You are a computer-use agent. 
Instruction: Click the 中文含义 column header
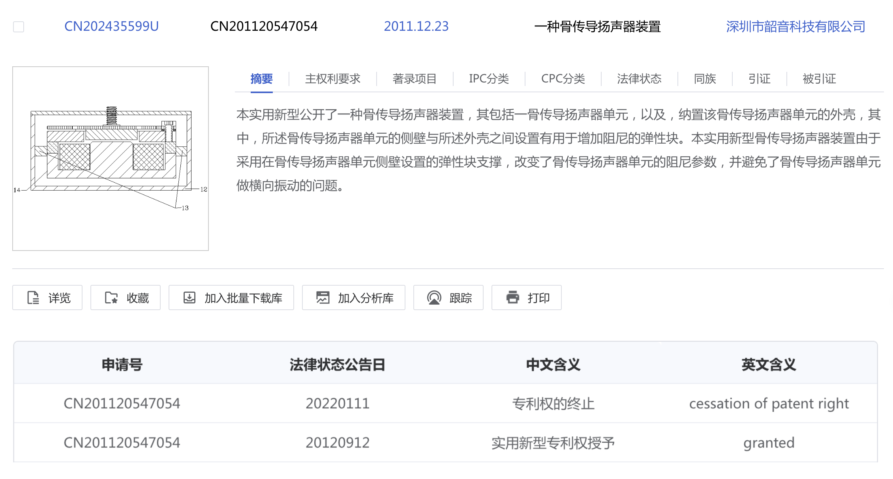[553, 365]
